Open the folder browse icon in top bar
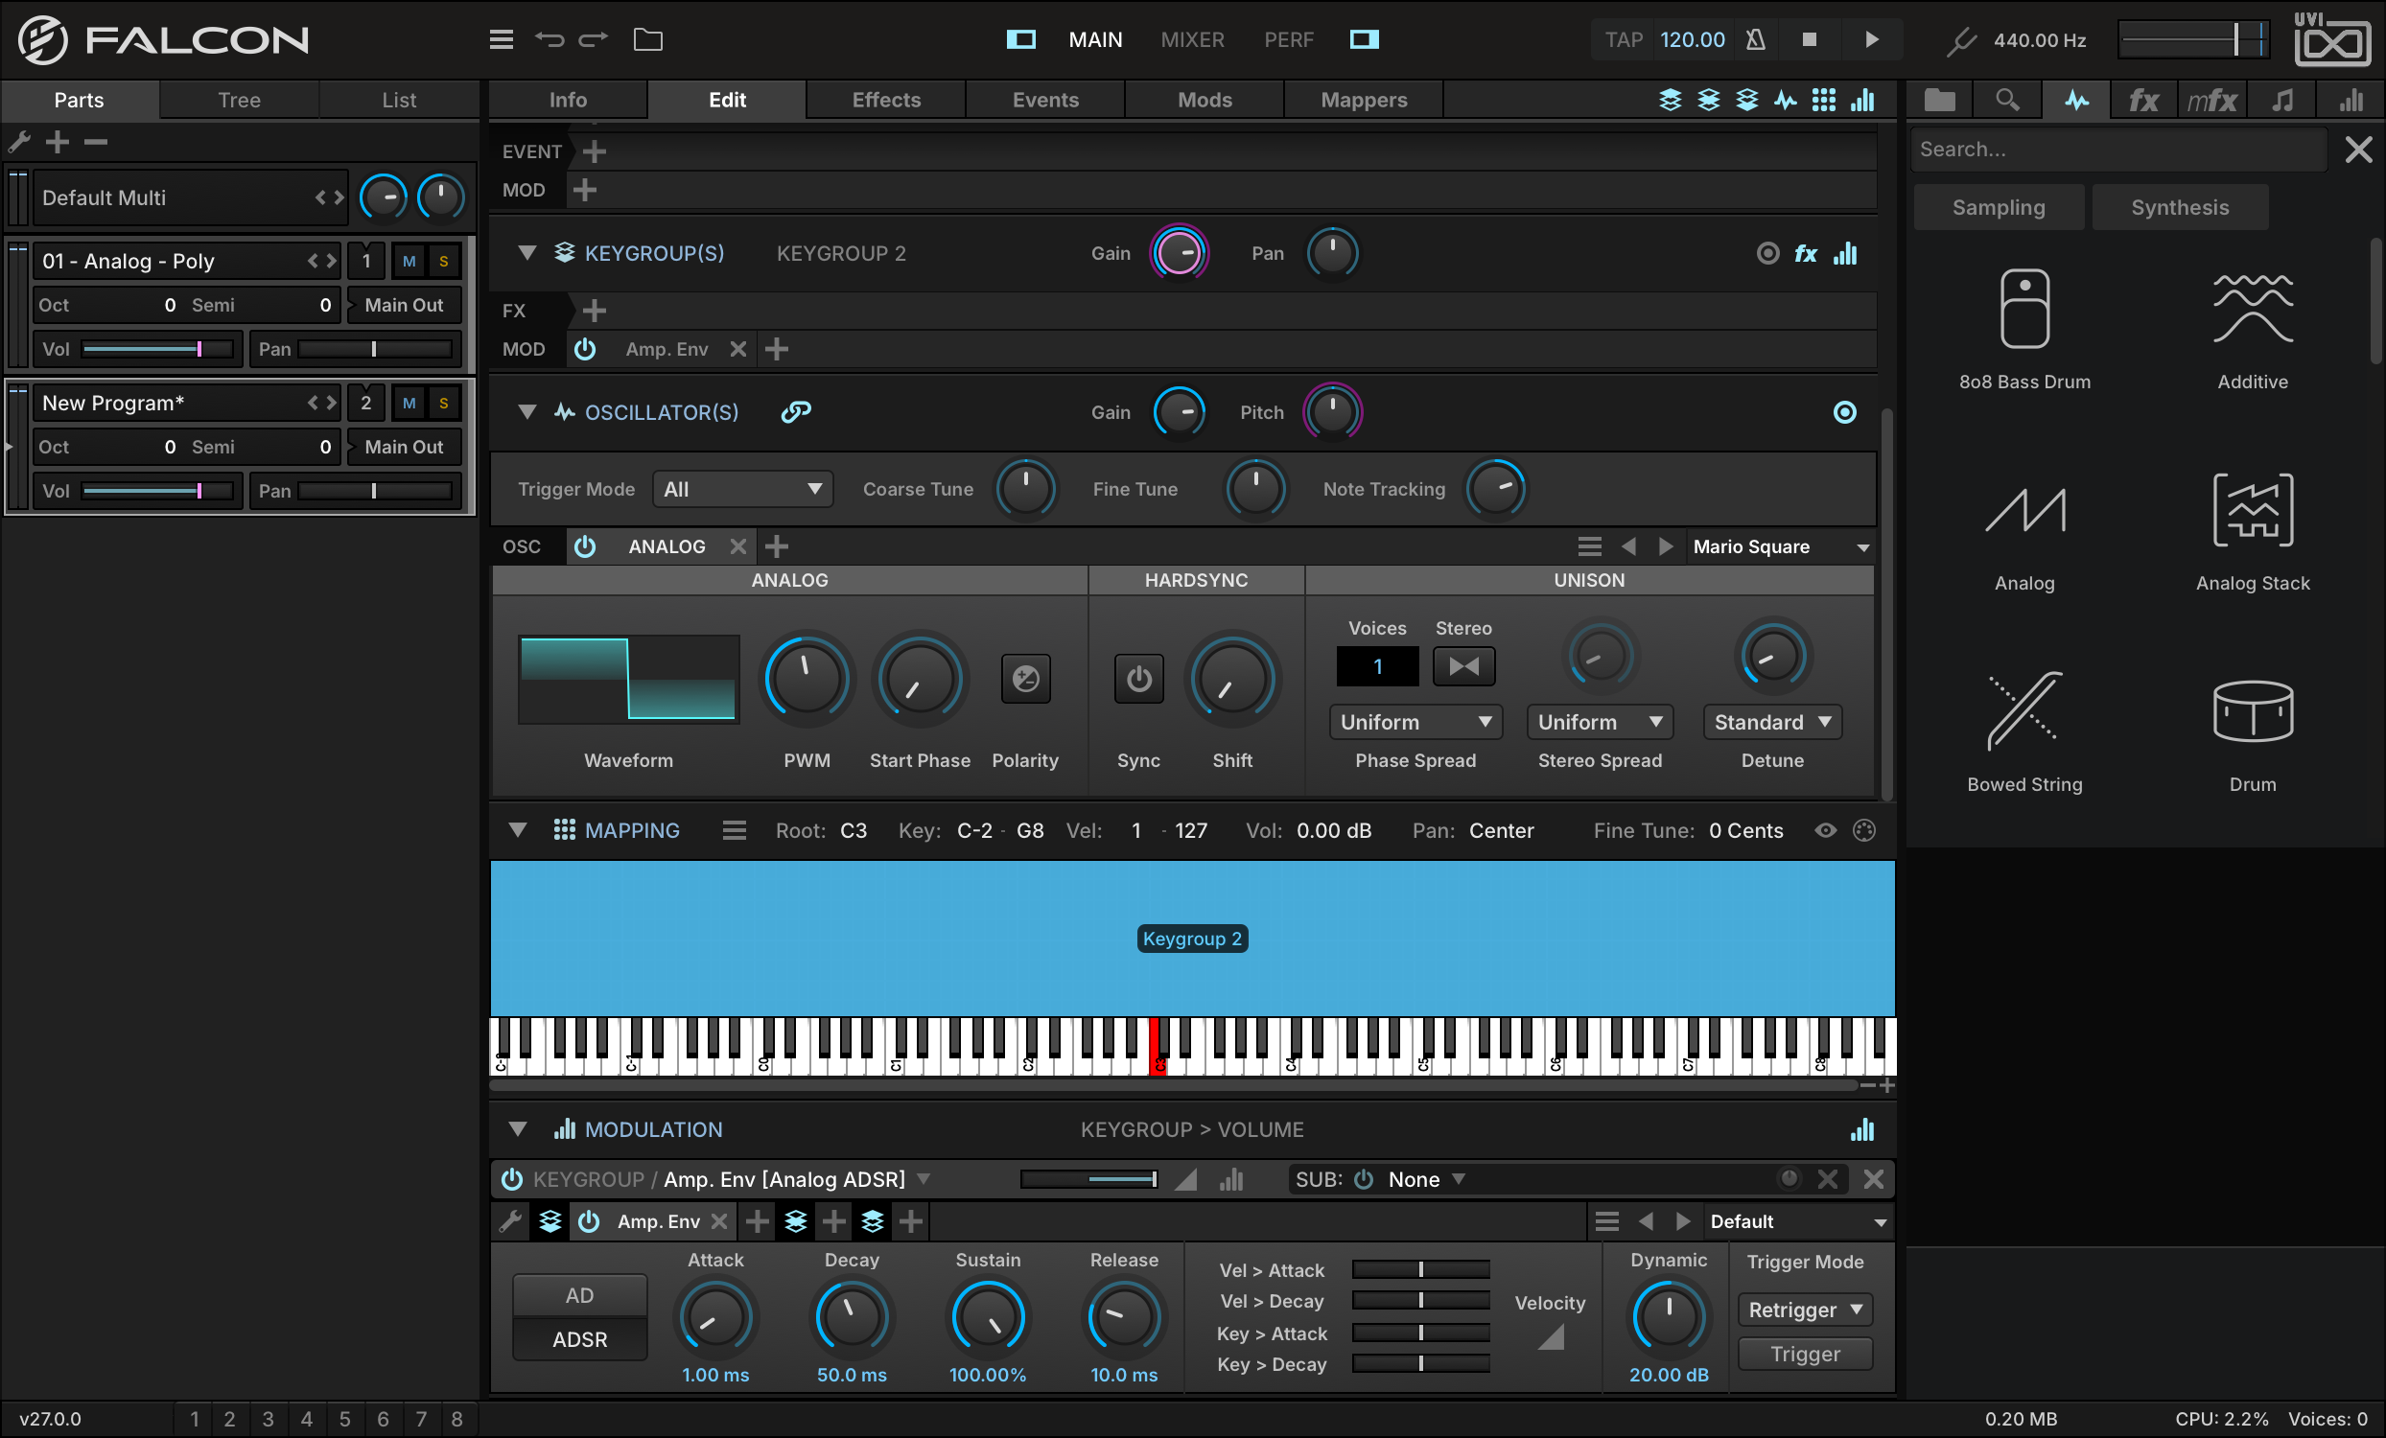The width and height of the screenshot is (2386, 1438). pyautogui.click(x=648, y=39)
